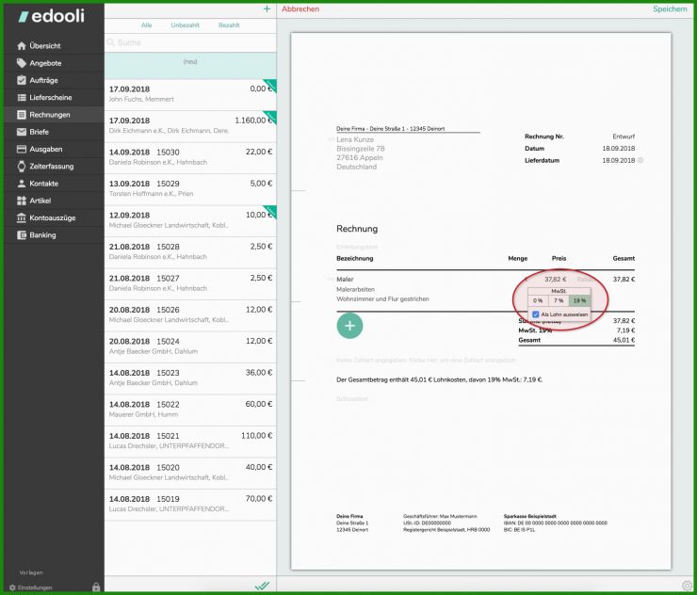Click the Zahlart hint text line
The image size is (697, 595).
(x=427, y=360)
